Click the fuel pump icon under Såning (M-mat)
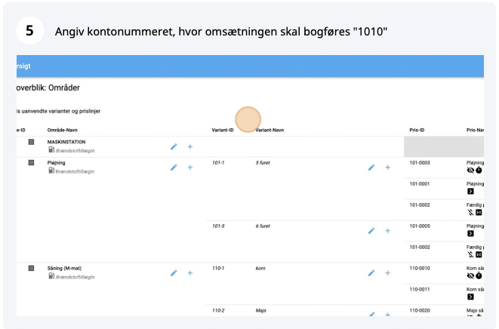Screen dimensions: 499x329 pyautogui.click(x=51, y=276)
